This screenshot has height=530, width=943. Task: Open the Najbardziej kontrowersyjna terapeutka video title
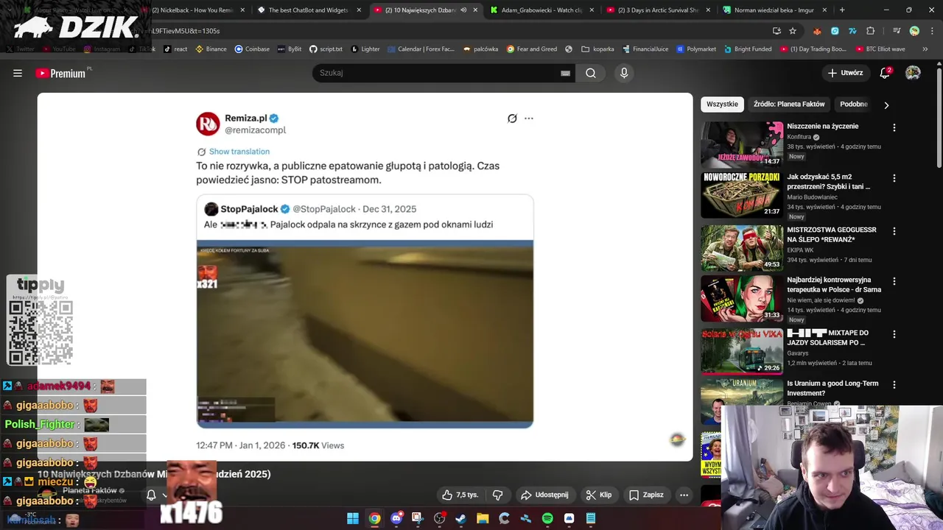[x=834, y=285]
